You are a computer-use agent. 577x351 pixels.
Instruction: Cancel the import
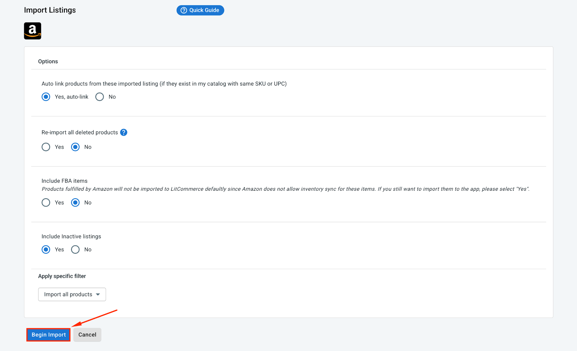[x=87, y=335]
